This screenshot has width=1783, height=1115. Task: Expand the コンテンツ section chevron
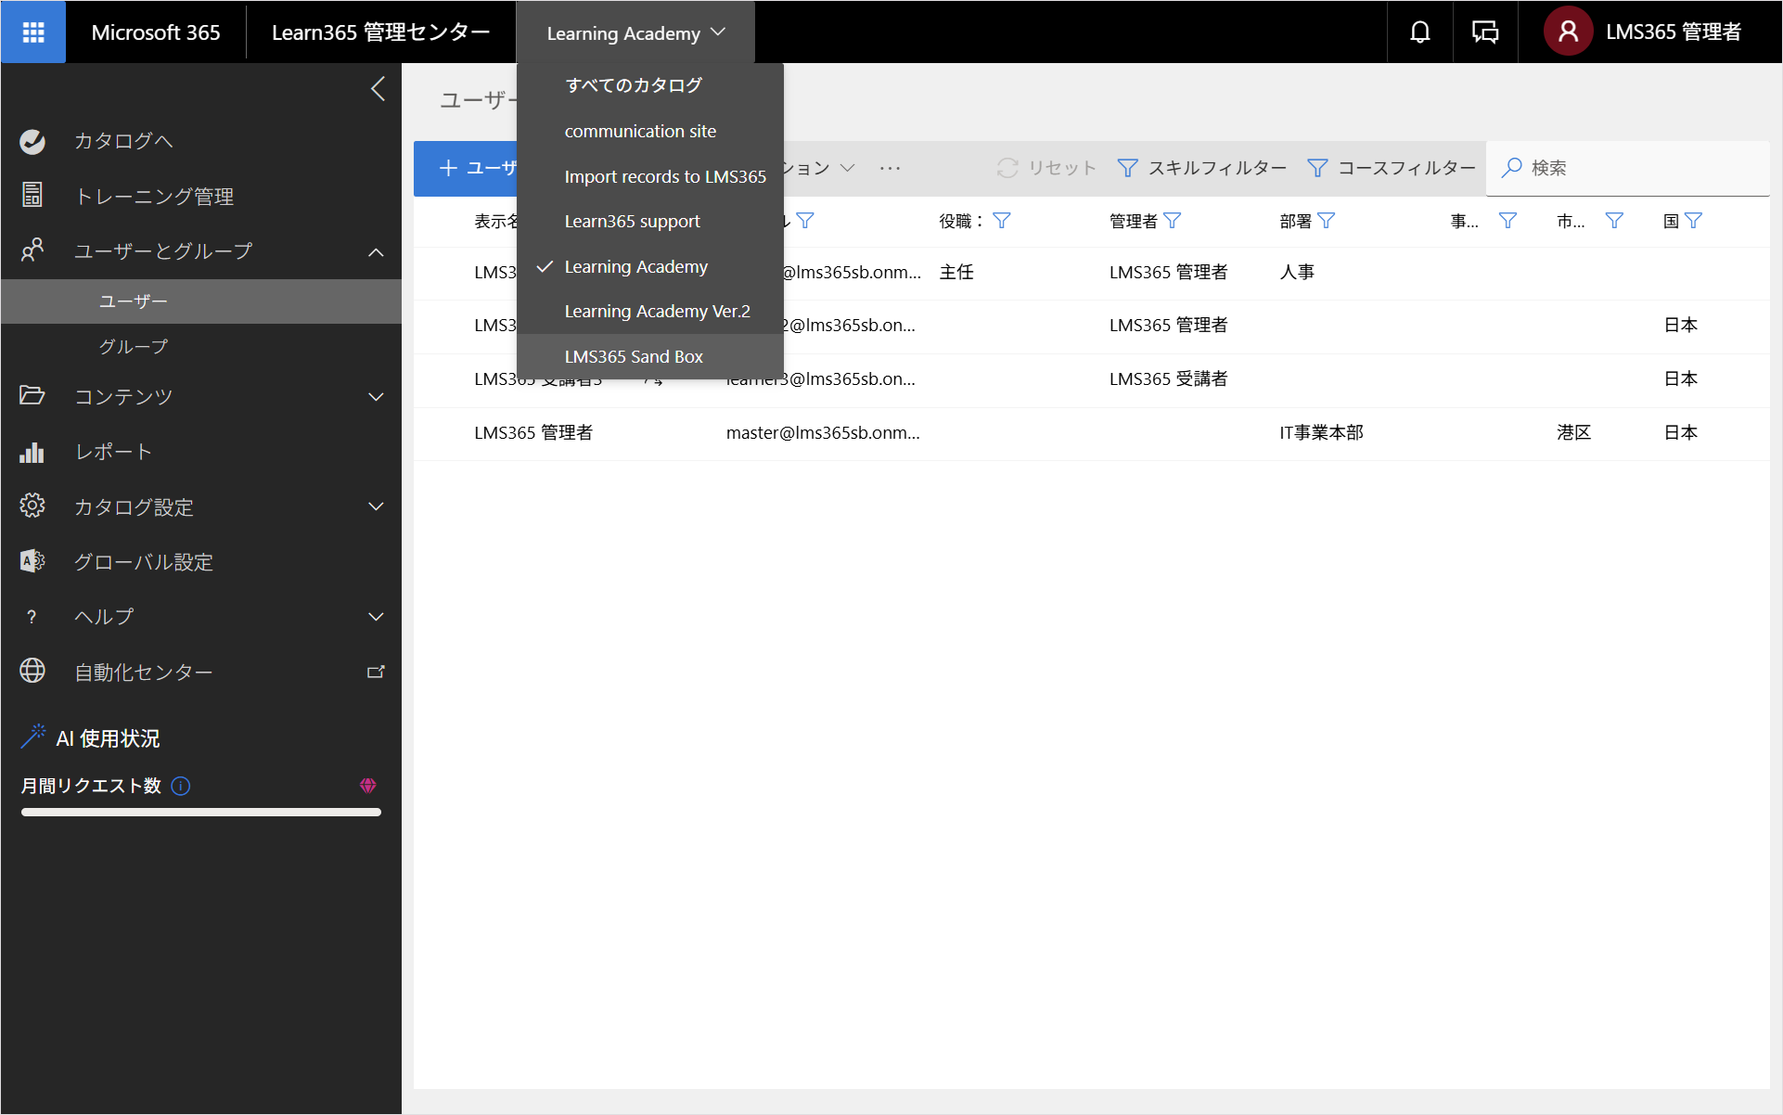376,397
